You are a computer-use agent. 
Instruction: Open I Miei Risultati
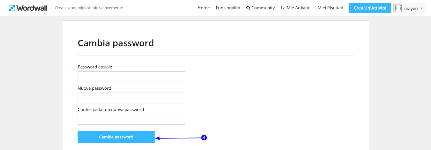[329, 8]
